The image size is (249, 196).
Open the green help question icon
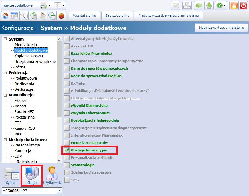(x=220, y=6)
